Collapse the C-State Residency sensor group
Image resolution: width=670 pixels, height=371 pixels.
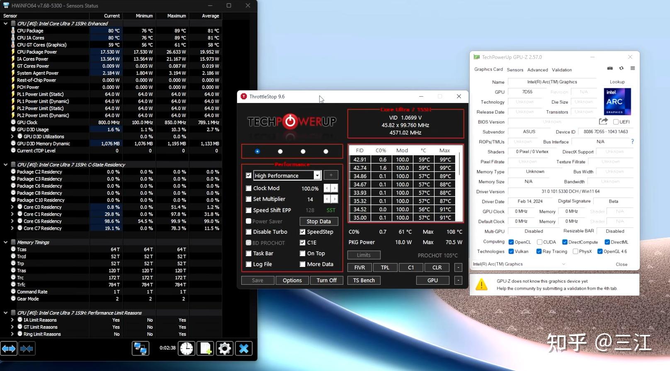tap(5, 165)
